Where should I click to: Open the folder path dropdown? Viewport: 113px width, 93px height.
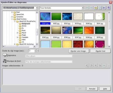37,8
